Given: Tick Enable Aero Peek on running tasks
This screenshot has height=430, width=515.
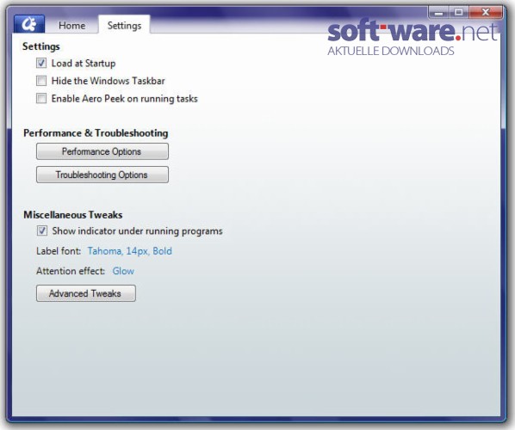Looking at the screenshot, I should [41, 98].
